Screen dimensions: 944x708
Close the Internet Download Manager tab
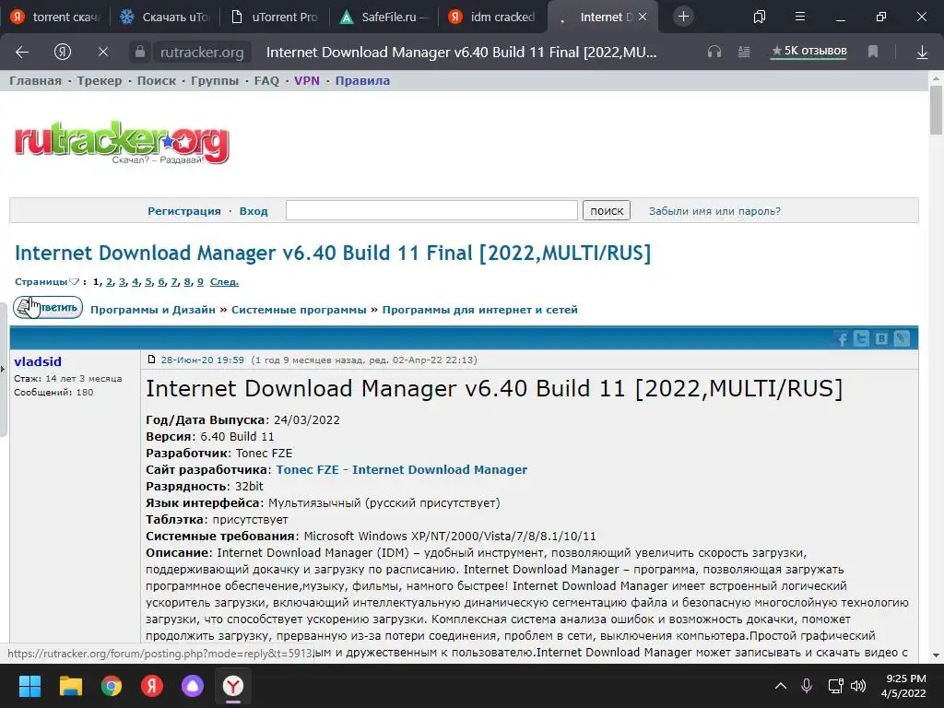point(643,17)
